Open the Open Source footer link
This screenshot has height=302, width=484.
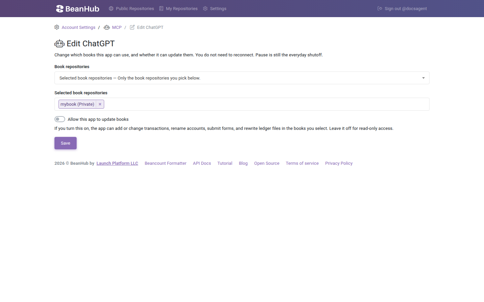point(267,163)
